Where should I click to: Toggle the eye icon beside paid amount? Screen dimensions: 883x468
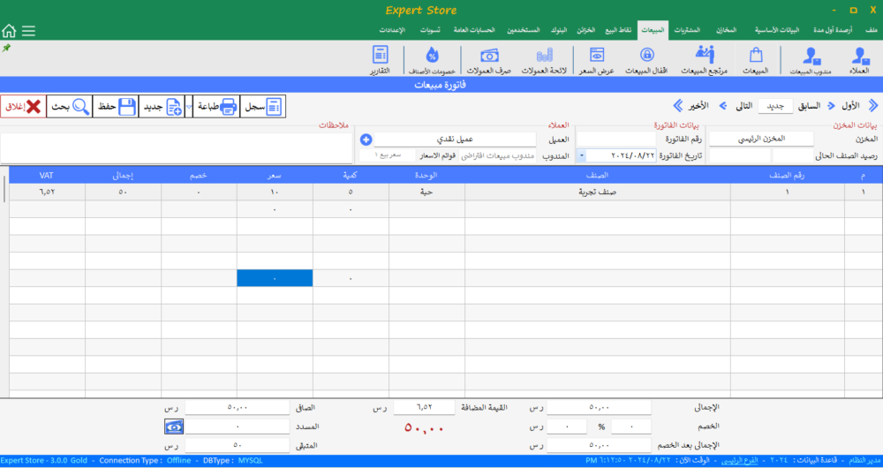coord(176,426)
